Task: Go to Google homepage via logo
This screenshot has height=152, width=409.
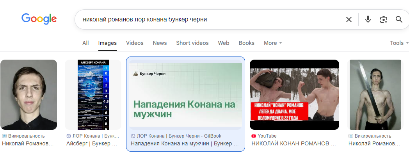Action: click(x=39, y=19)
